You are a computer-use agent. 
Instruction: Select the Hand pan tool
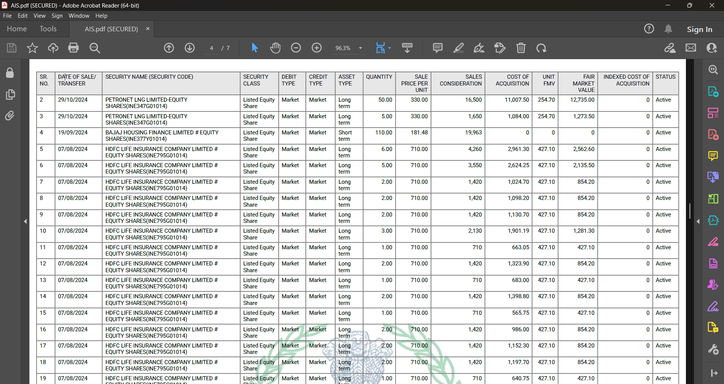coord(275,48)
